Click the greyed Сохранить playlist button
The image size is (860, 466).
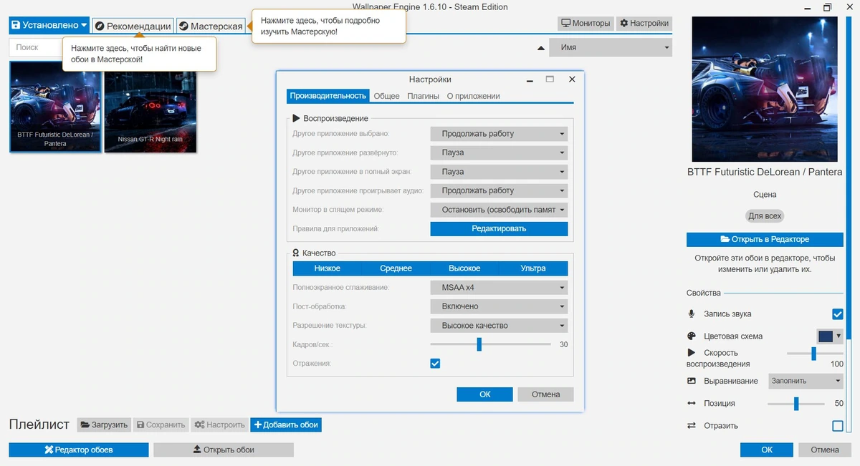coord(161,424)
